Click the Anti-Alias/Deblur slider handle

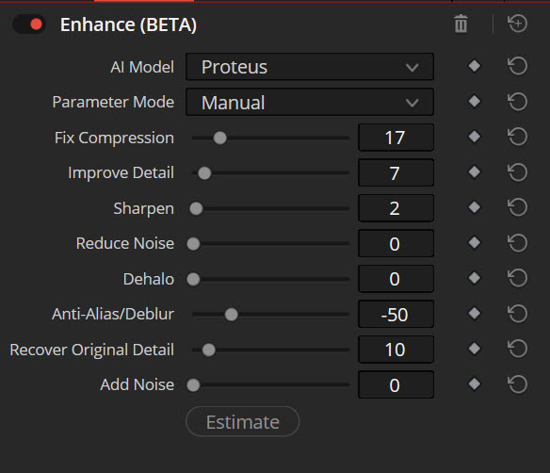tap(231, 315)
